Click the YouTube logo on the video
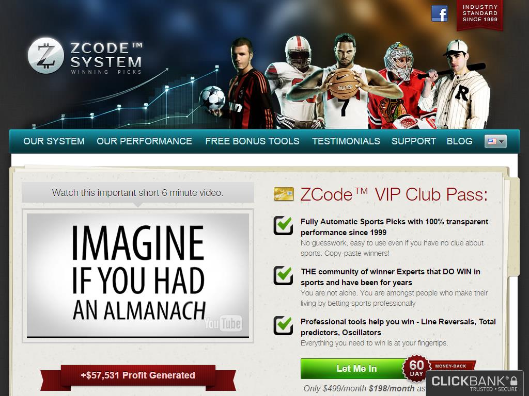The width and height of the screenshot is (529, 396). (x=223, y=324)
